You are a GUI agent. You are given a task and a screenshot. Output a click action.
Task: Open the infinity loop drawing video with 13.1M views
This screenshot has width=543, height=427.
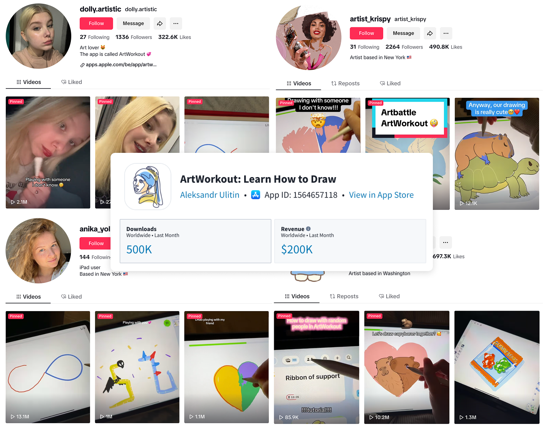(x=48, y=367)
